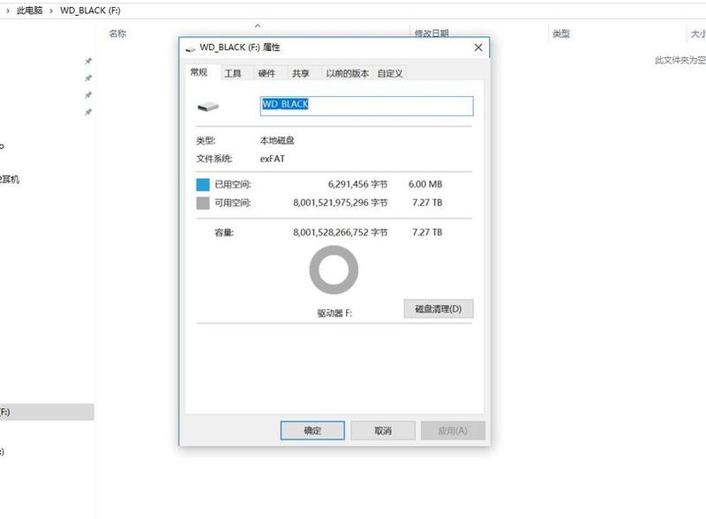Click the drive icon in the properties dialog
This screenshot has height=519, width=706.
point(207,106)
